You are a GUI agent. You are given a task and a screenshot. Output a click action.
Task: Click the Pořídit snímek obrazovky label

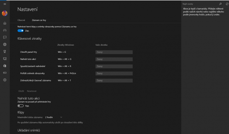[x=32, y=73]
